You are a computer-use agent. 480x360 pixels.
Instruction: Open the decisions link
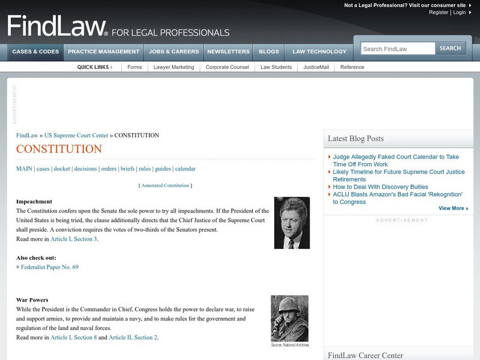click(x=85, y=169)
